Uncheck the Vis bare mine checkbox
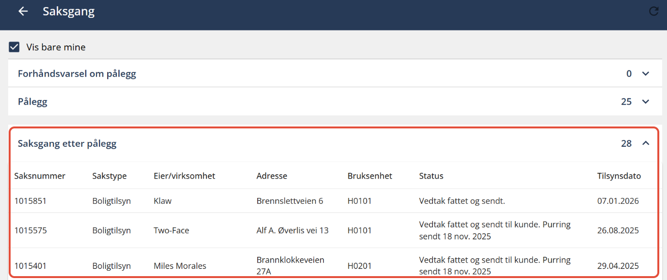 click(x=14, y=47)
